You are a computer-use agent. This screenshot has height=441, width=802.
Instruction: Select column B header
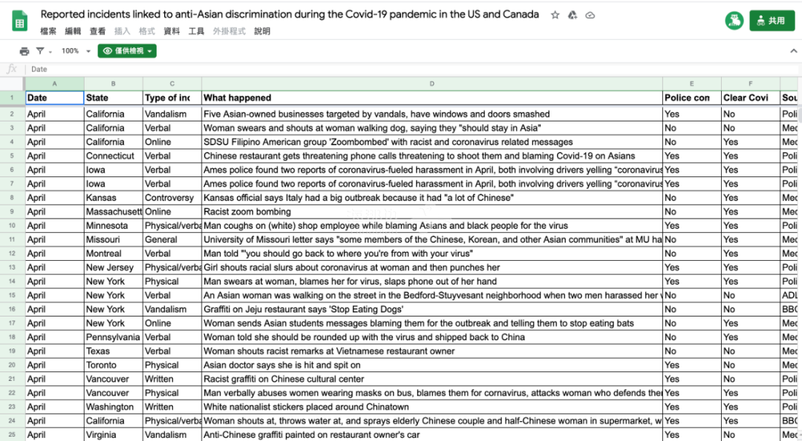(114, 84)
